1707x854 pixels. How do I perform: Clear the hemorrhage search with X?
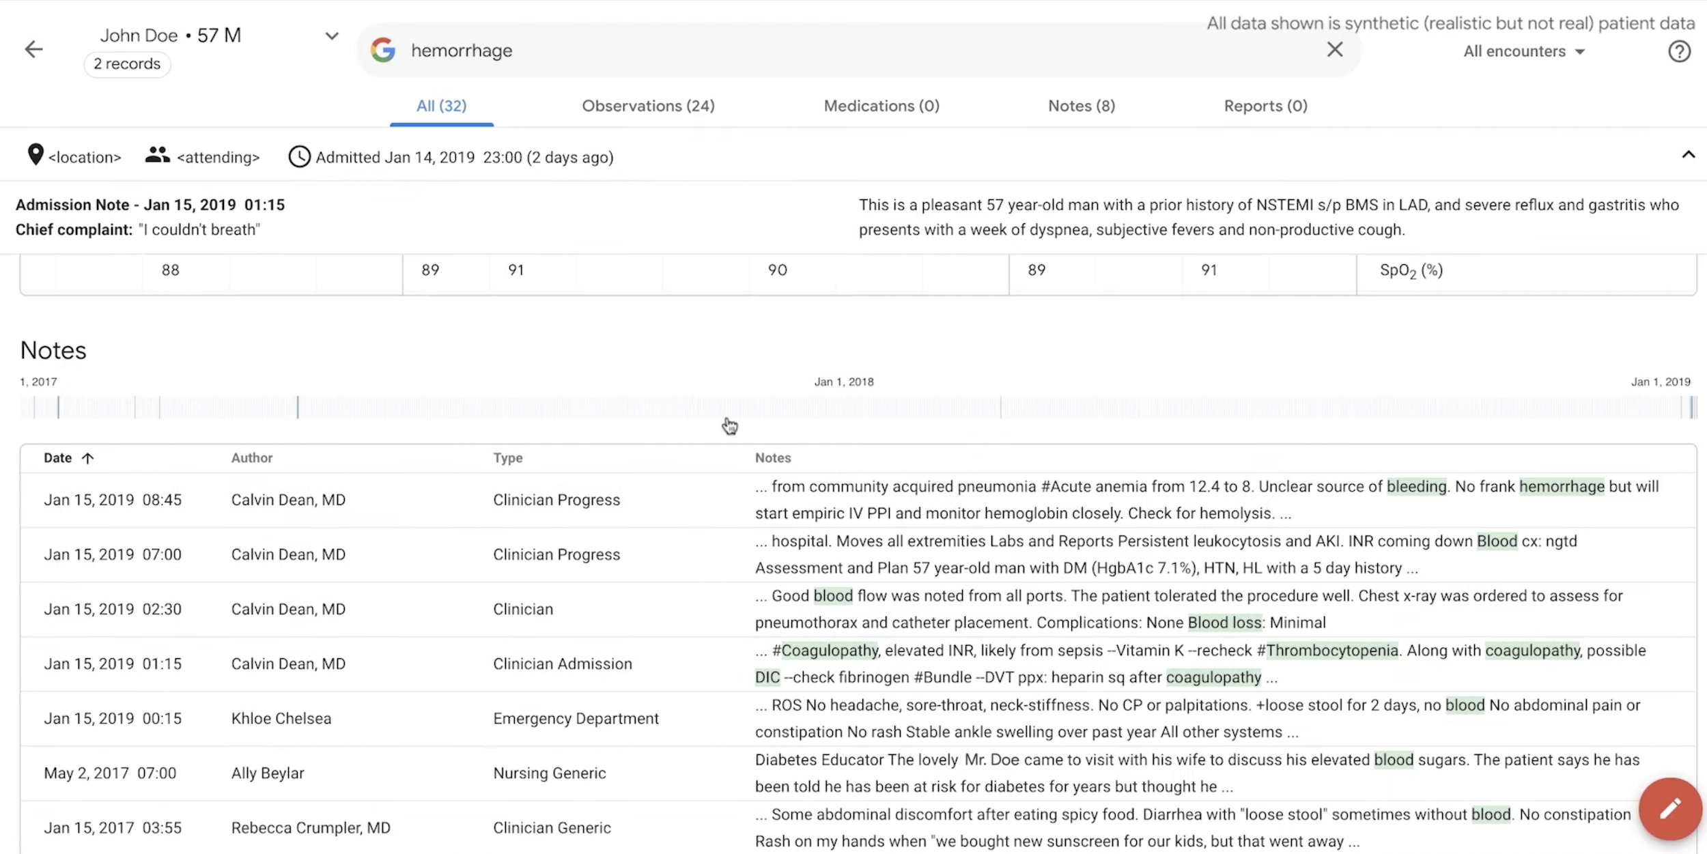coord(1334,49)
